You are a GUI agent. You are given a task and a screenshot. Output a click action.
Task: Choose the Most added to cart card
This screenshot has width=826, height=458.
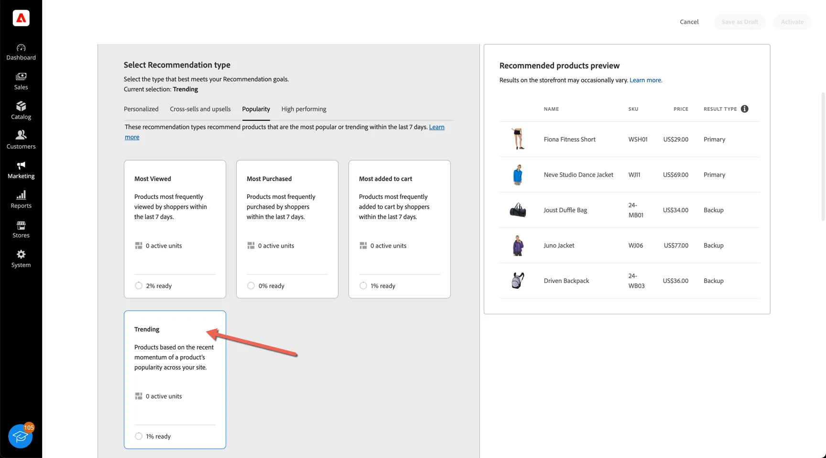400,229
